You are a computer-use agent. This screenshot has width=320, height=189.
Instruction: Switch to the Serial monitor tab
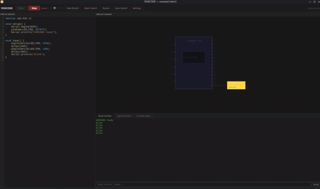pyautogui.click(x=105, y=116)
